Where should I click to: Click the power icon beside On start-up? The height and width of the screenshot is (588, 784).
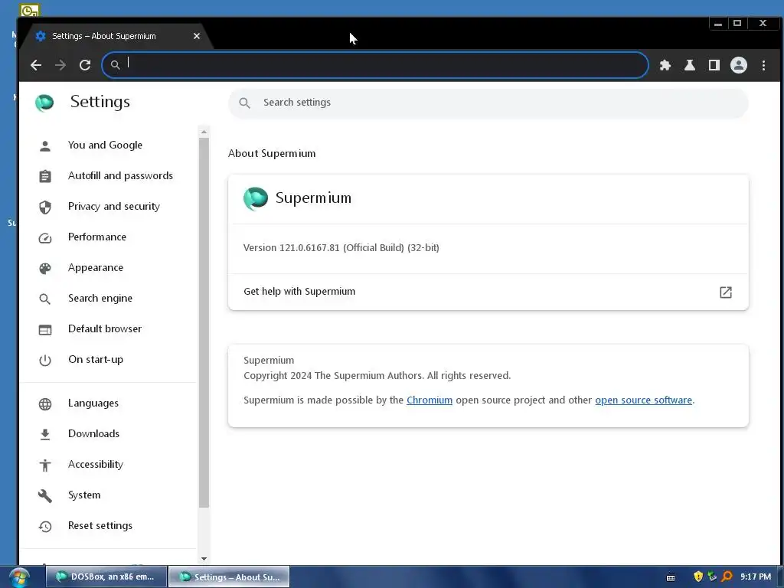45,361
